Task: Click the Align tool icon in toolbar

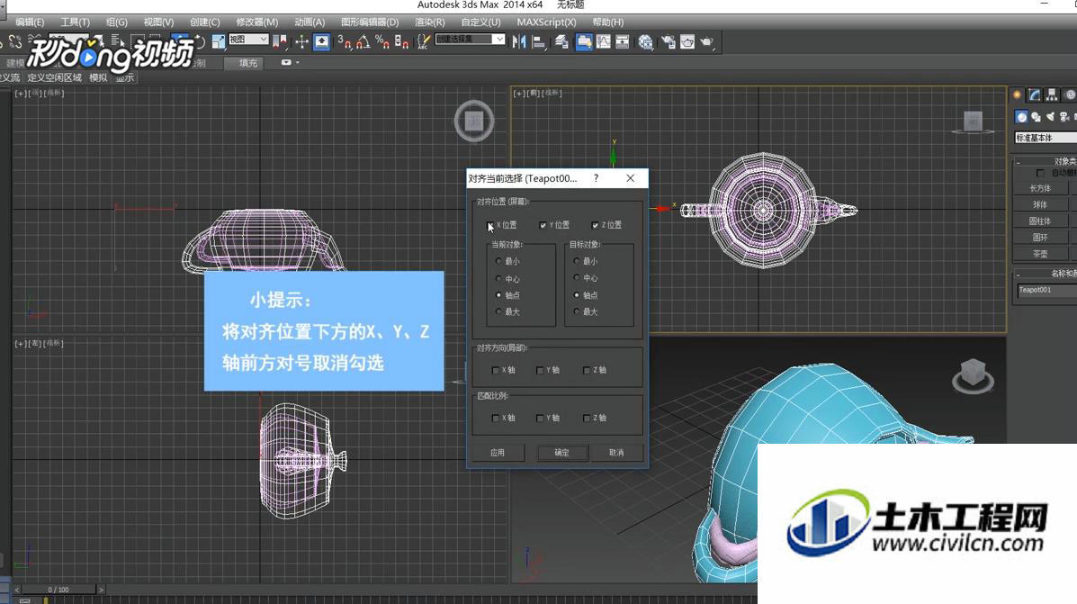Action: tap(539, 42)
